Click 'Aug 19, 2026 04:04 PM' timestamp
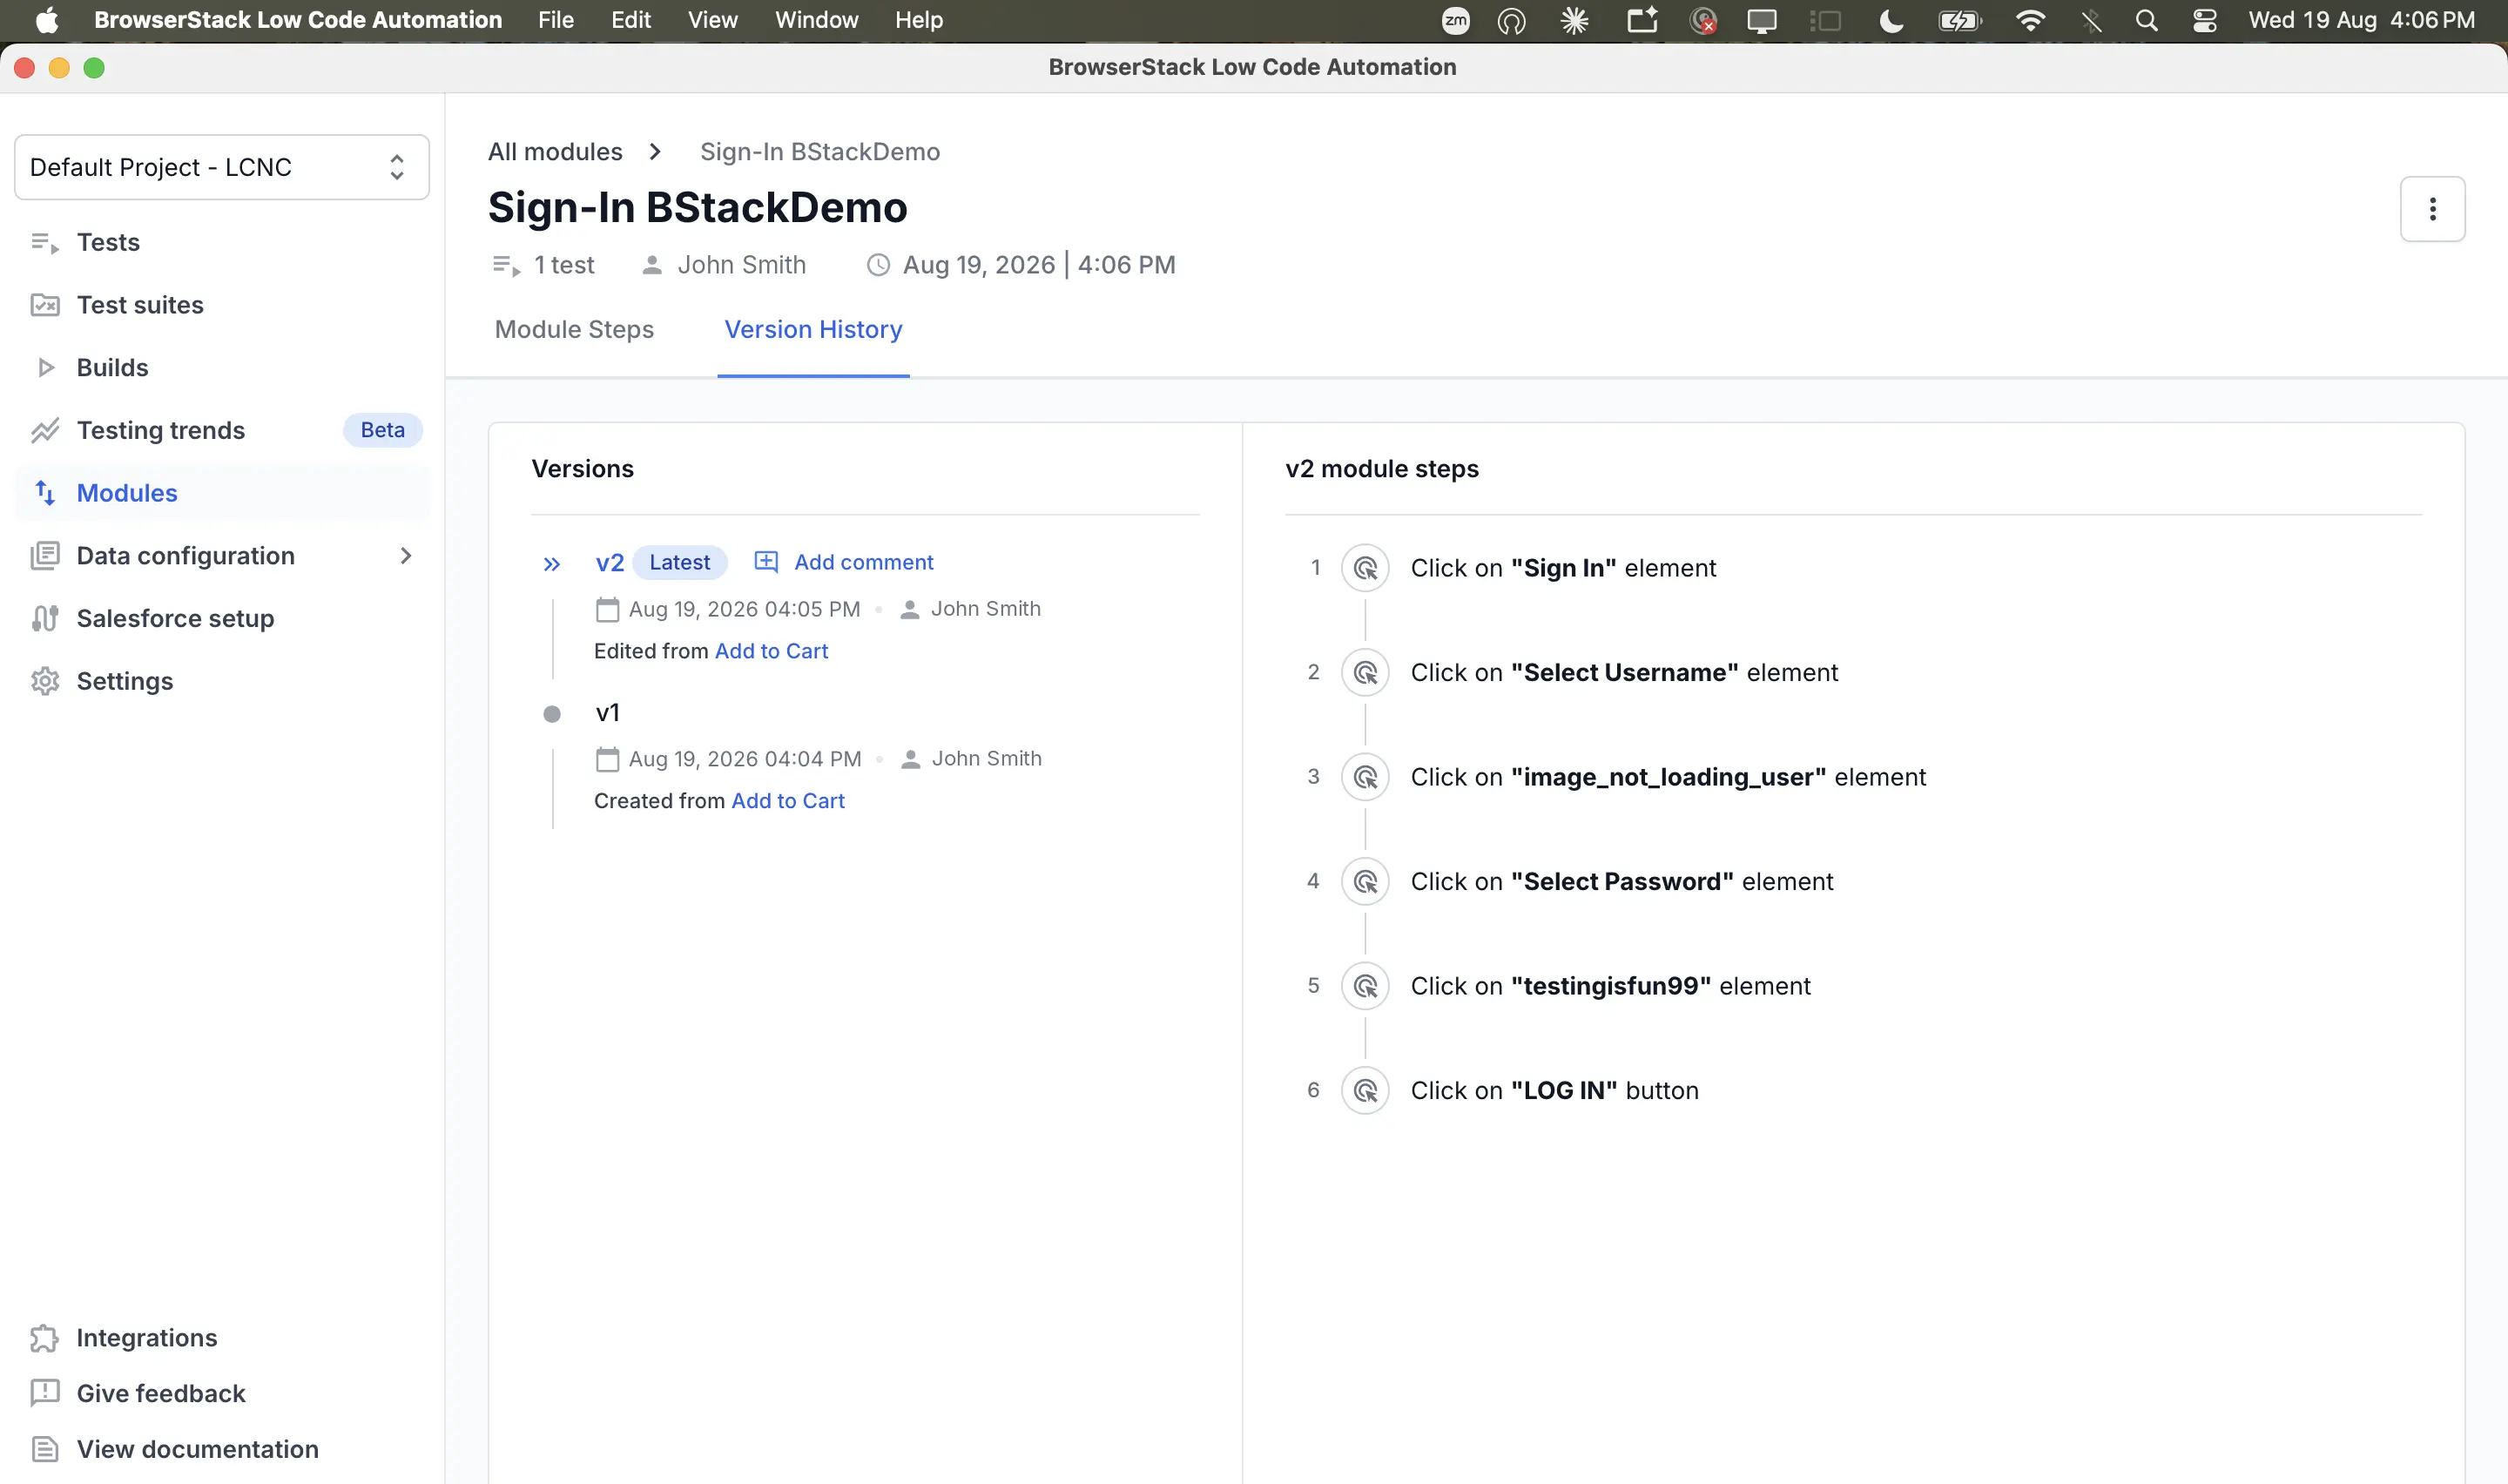Screen dimensions: 2508x1484 (745, 759)
